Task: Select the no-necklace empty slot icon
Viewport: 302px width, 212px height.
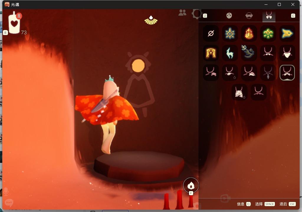Action: 211,33
